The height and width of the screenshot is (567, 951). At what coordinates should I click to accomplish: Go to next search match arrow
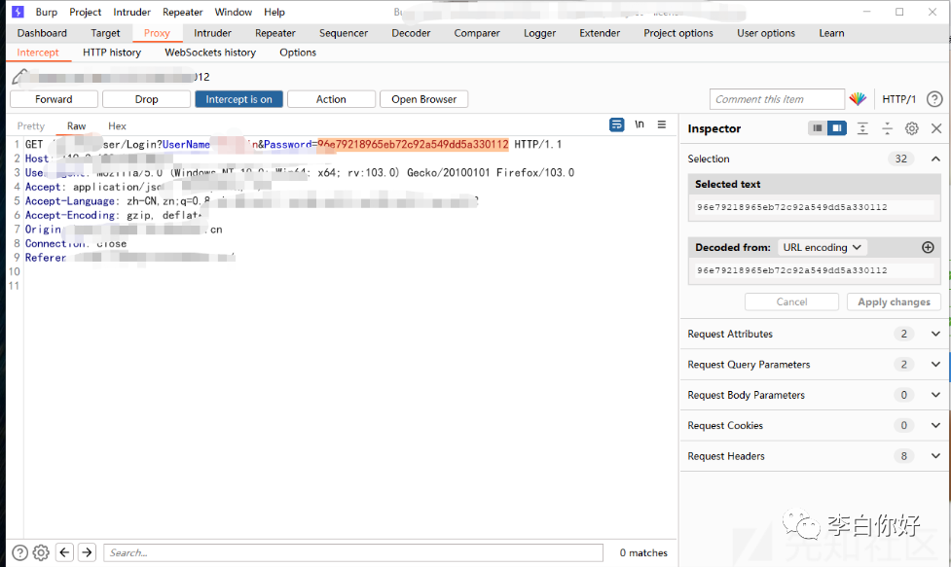(87, 551)
